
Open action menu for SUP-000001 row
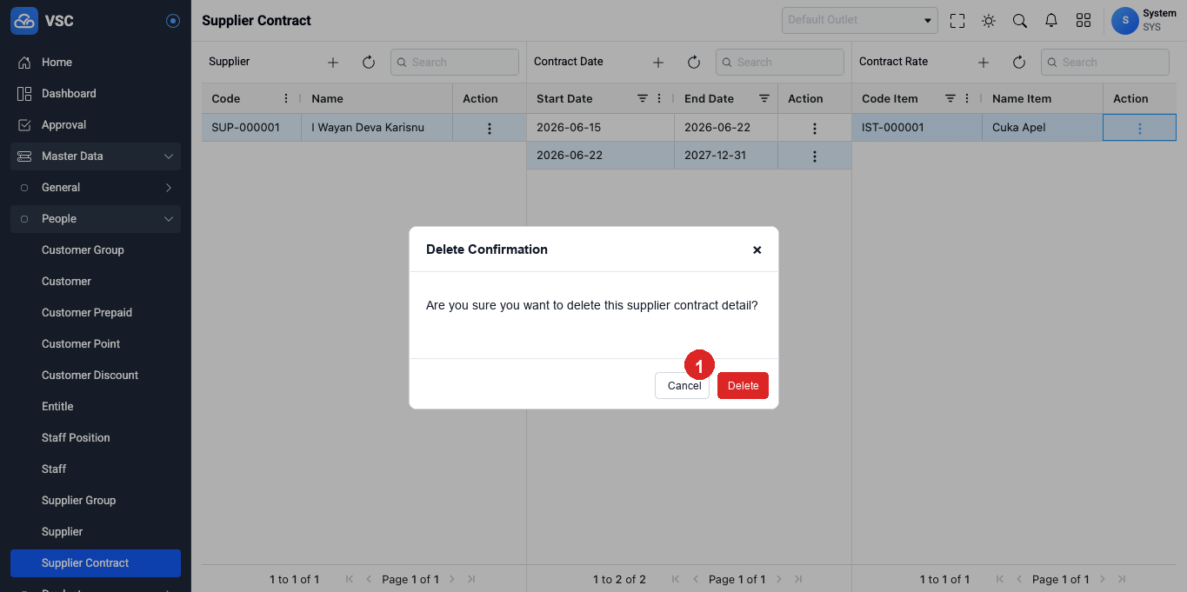click(x=490, y=128)
